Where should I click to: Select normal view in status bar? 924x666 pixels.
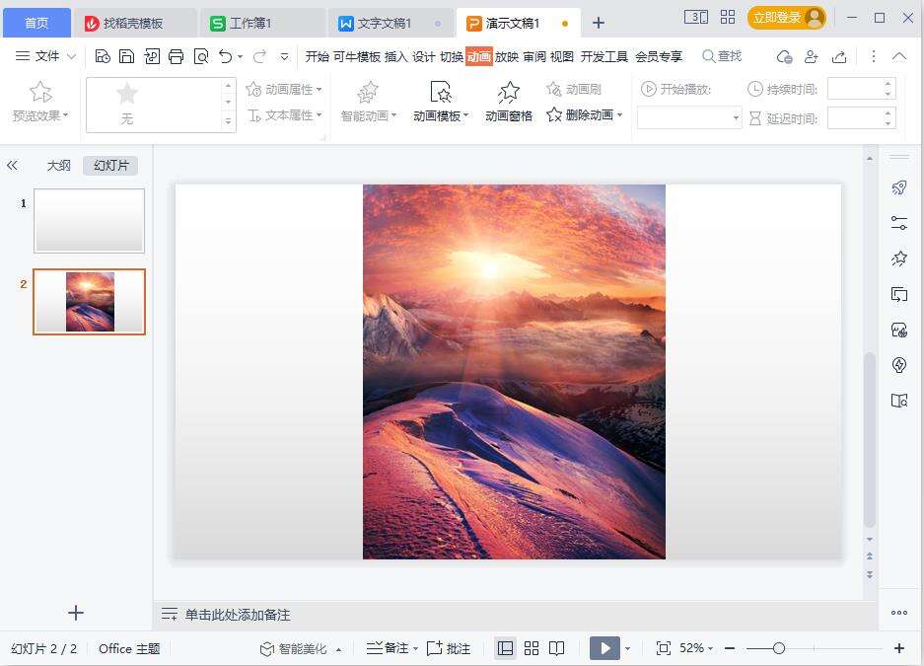(505, 648)
